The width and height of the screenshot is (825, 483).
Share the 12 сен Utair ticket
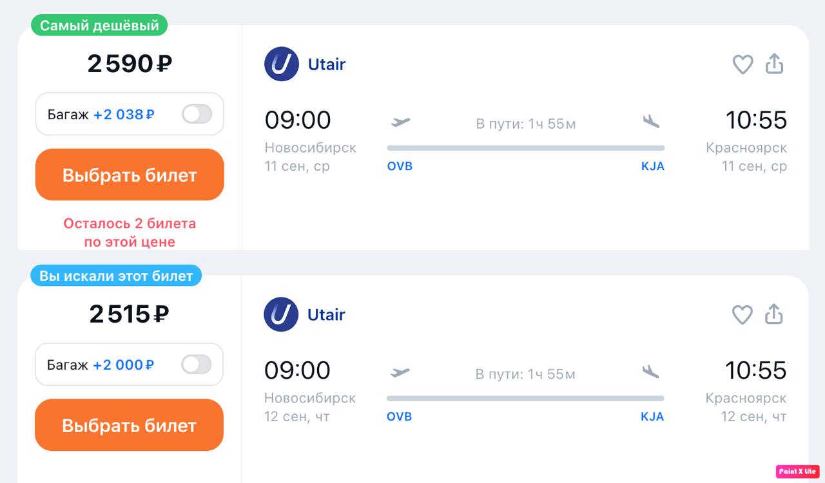(774, 314)
